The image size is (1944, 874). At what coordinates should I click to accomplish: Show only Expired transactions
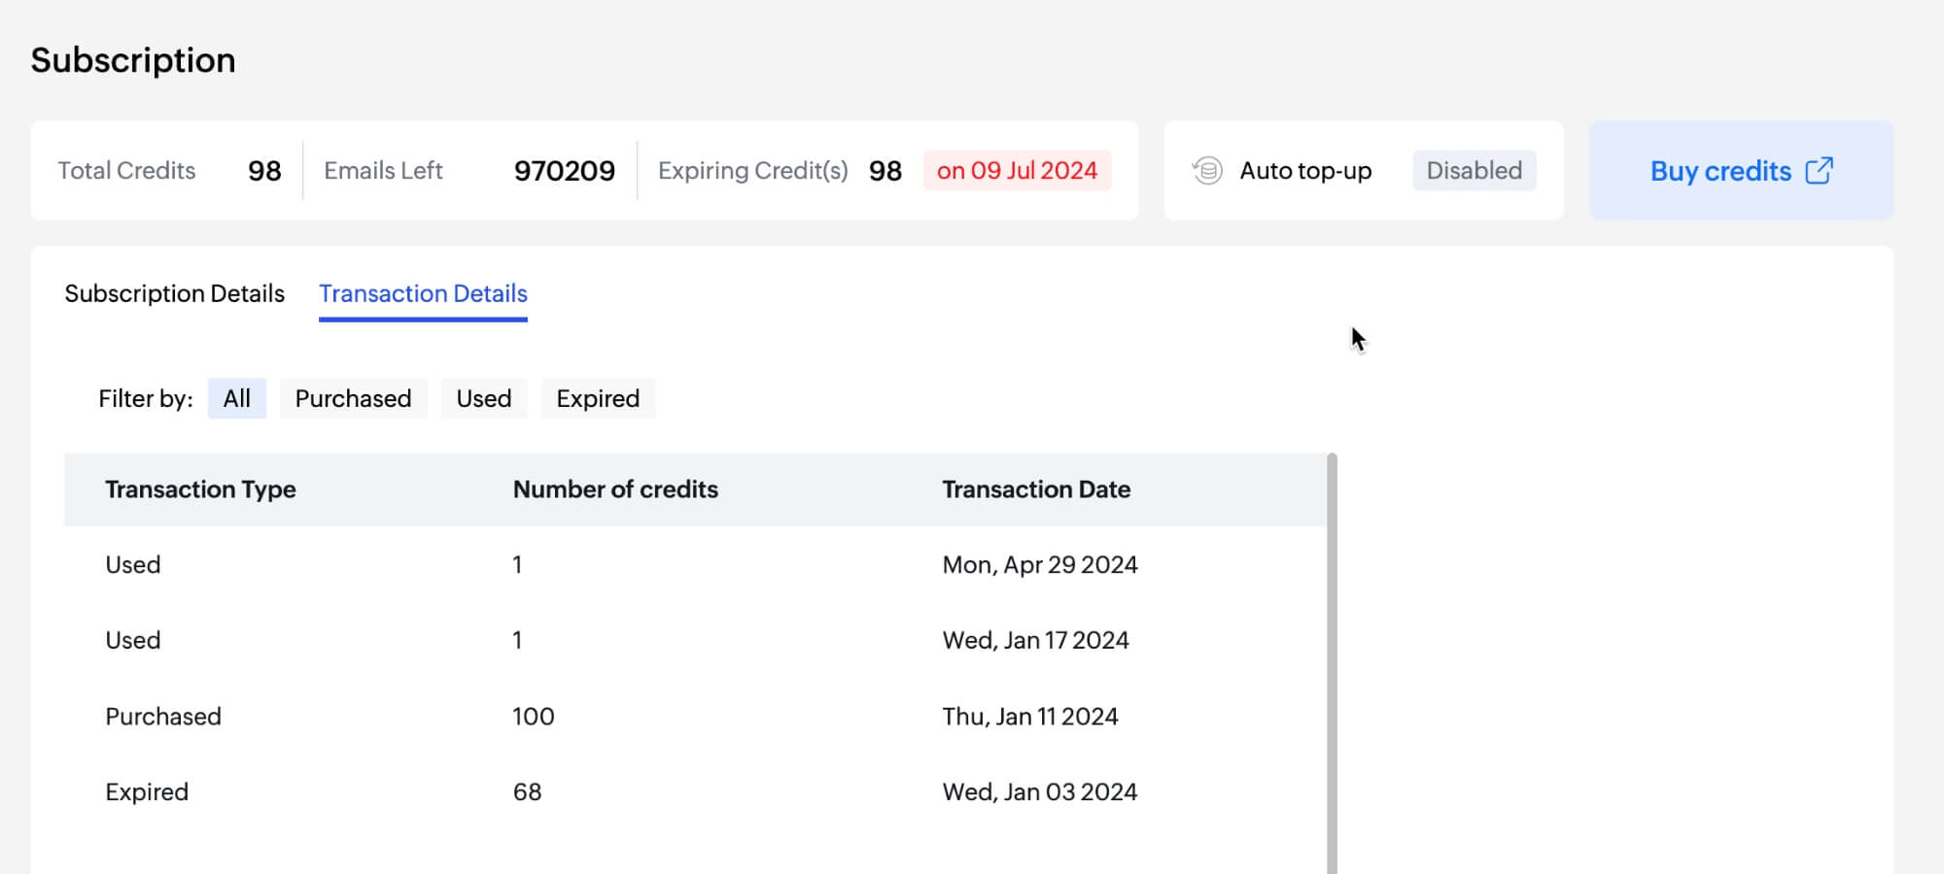tap(598, 399)
